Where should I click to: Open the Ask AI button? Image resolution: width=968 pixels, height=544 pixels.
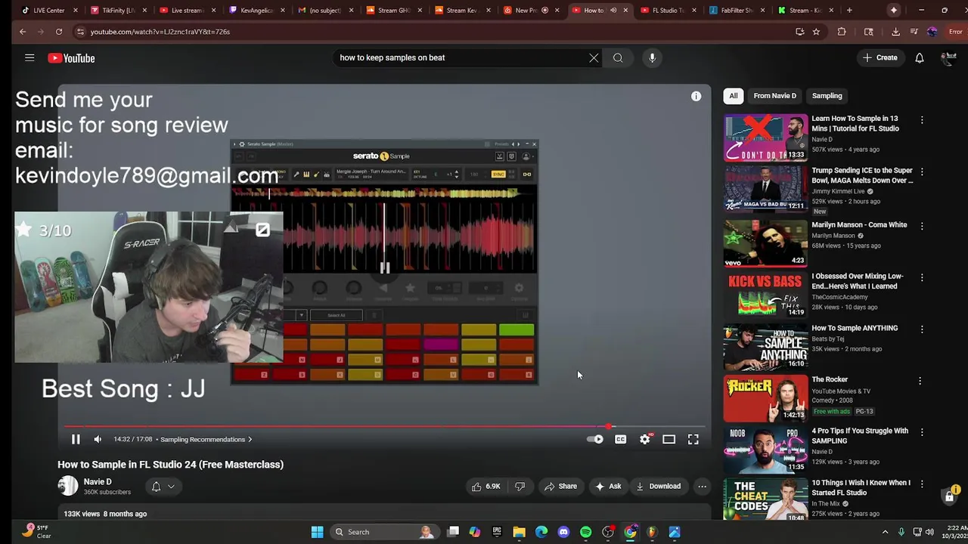pyautogui.click(x=608, y=486)
